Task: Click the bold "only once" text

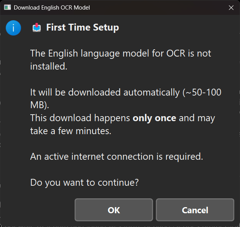Action: pos(154,118)
